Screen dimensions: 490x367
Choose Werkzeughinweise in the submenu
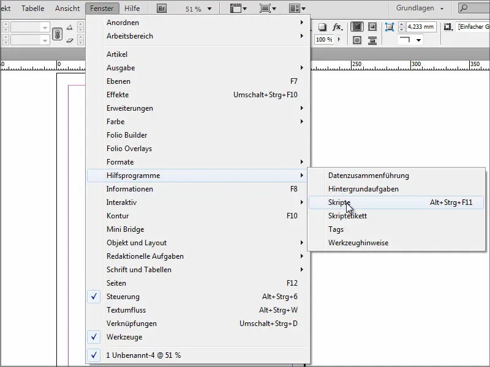pyautogui.click(x=396, y=242)
